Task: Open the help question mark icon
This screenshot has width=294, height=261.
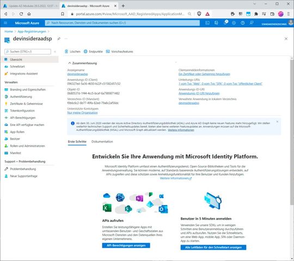Action: [243, 23]
